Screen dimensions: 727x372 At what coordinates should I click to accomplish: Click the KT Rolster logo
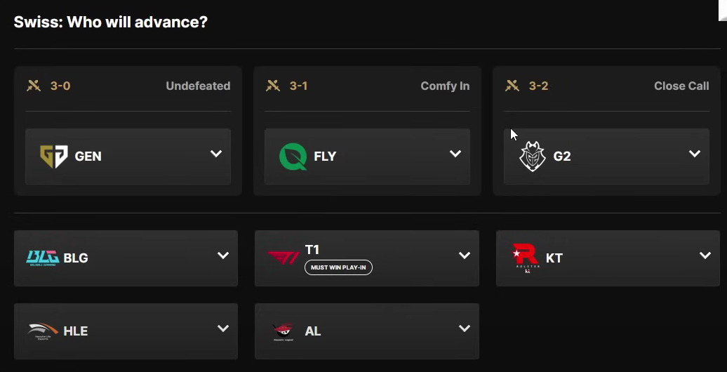pyautogui.click(x=526, y=257)
